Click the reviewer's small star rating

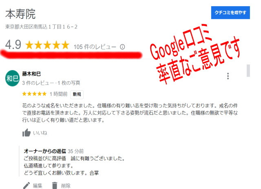[x=34, y=94]
